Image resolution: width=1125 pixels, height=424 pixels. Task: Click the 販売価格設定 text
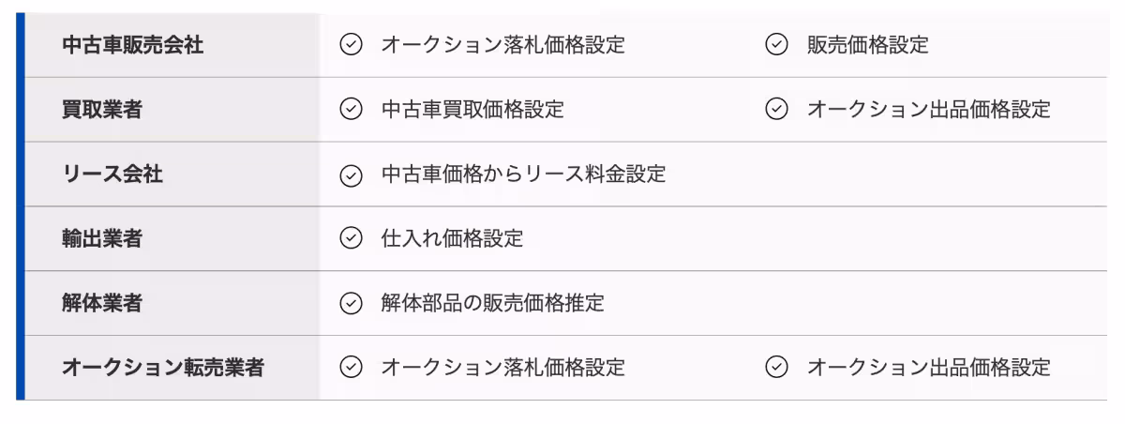point(867,45)
